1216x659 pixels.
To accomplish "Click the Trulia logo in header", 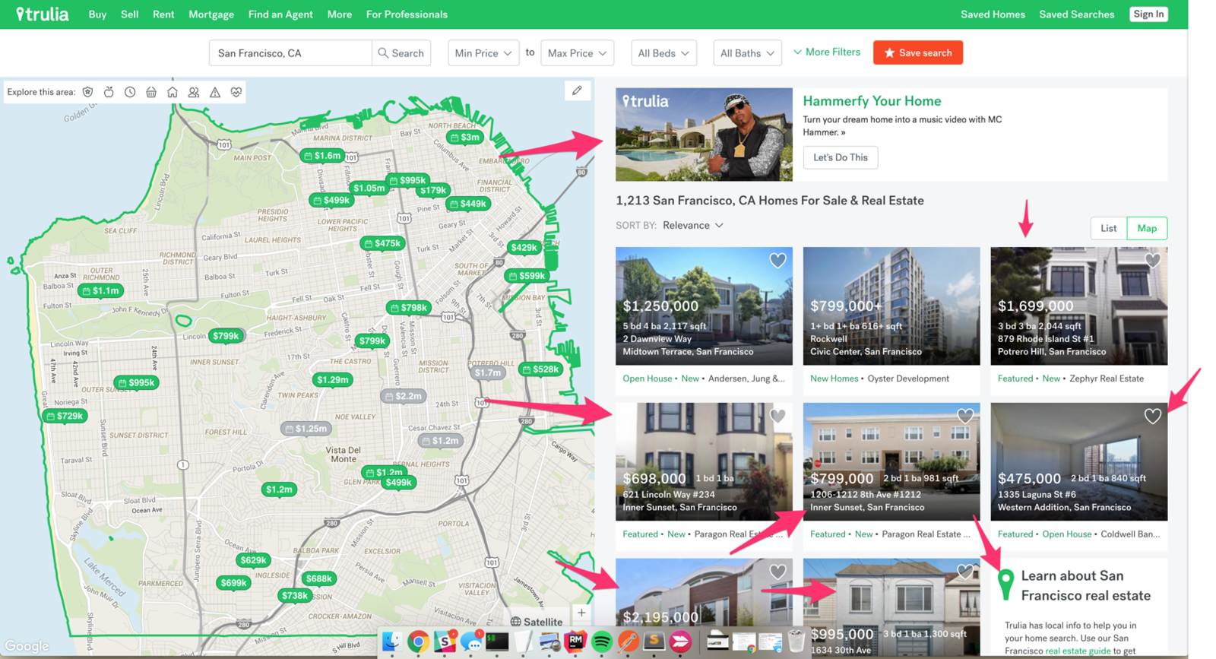I will click(43, 14).
